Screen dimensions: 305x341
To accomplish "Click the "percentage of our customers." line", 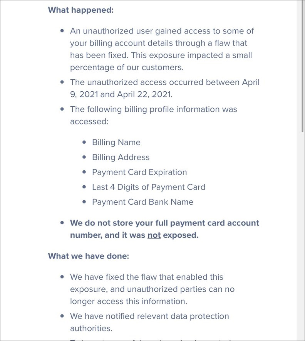I will tap(127, 67).
